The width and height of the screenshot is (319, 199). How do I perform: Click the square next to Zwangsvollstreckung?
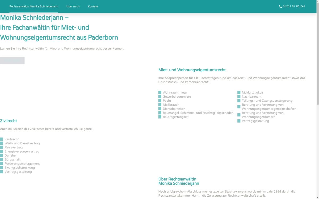point(2,167)
